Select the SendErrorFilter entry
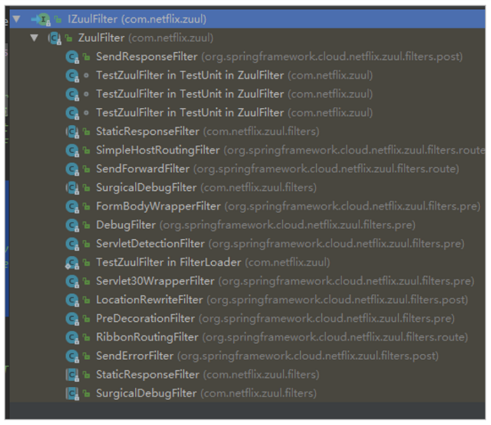The image size is (491, 425). coord(267,356)
